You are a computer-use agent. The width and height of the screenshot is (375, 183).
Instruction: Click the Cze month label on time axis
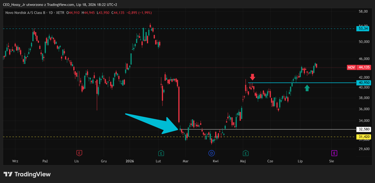[x=270, y=161]
